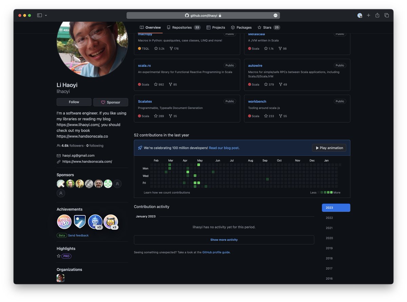Screen dimensions: 407x302
Task: Open the organization avatar
Action: coord(61,278)
